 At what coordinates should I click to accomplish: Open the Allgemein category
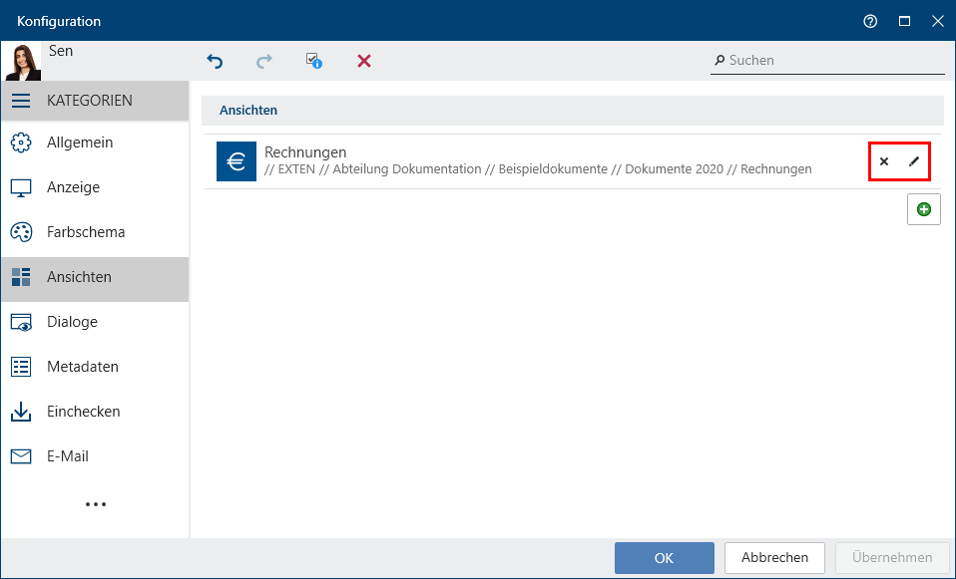coord(95,143)
